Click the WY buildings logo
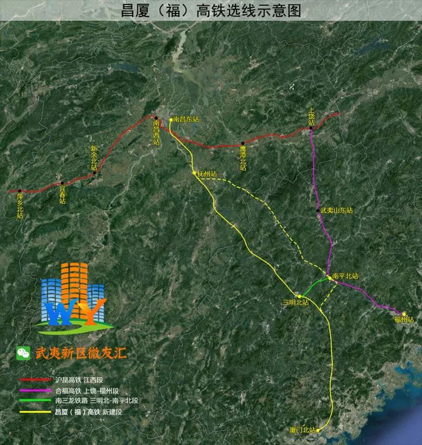Image resolution: width=422 pixels, height=445 pixels. pyautogui.click(x=73, y=298)
